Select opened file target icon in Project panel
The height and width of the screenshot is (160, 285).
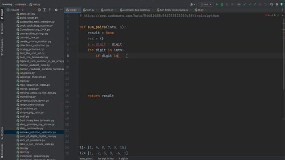39,10
